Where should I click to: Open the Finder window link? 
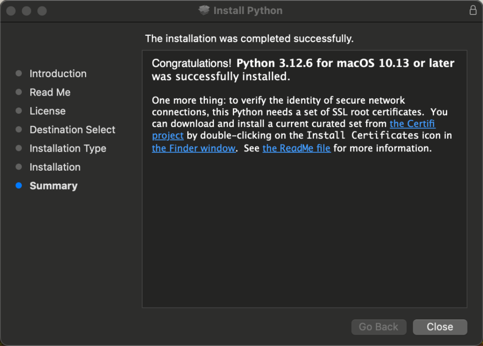194,148
